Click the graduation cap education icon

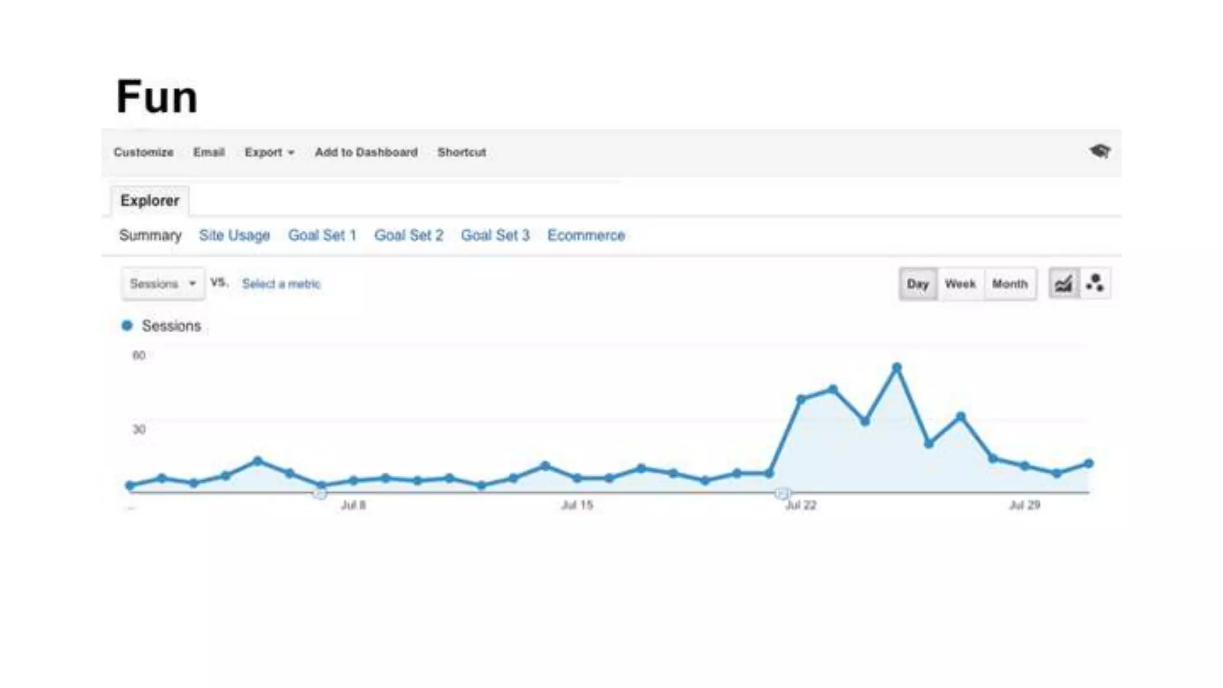(x=1099, y=151)
